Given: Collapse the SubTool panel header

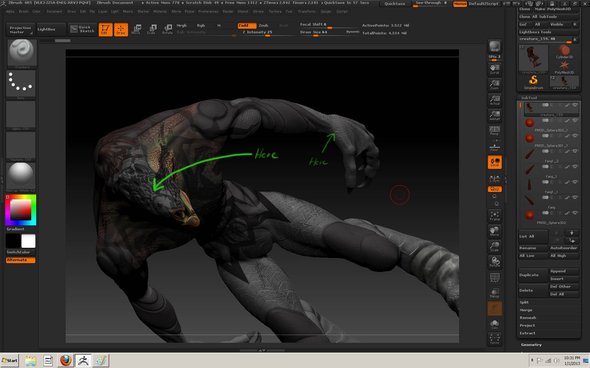Looking at the screenshot, I should (x=529, y=98).
